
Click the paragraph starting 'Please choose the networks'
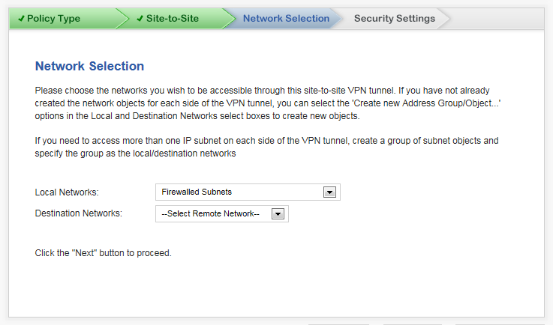coord(267,103)
